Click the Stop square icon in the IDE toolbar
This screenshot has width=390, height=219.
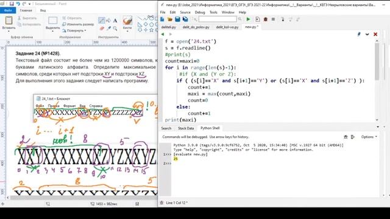click(273, 19)
